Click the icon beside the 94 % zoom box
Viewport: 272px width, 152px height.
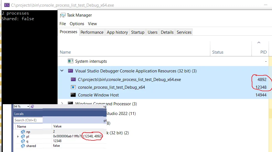[x=32, y=106]
